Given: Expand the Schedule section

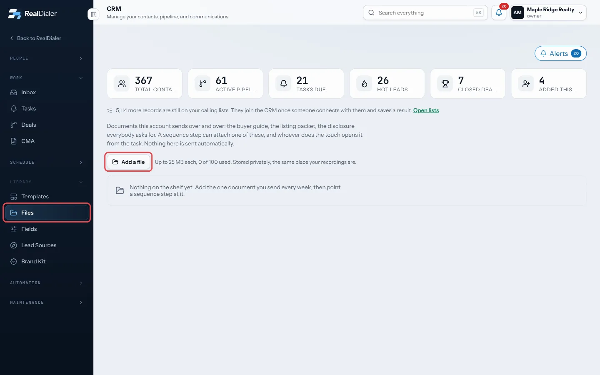Looking at the screenshot, I should coord(47,162).
